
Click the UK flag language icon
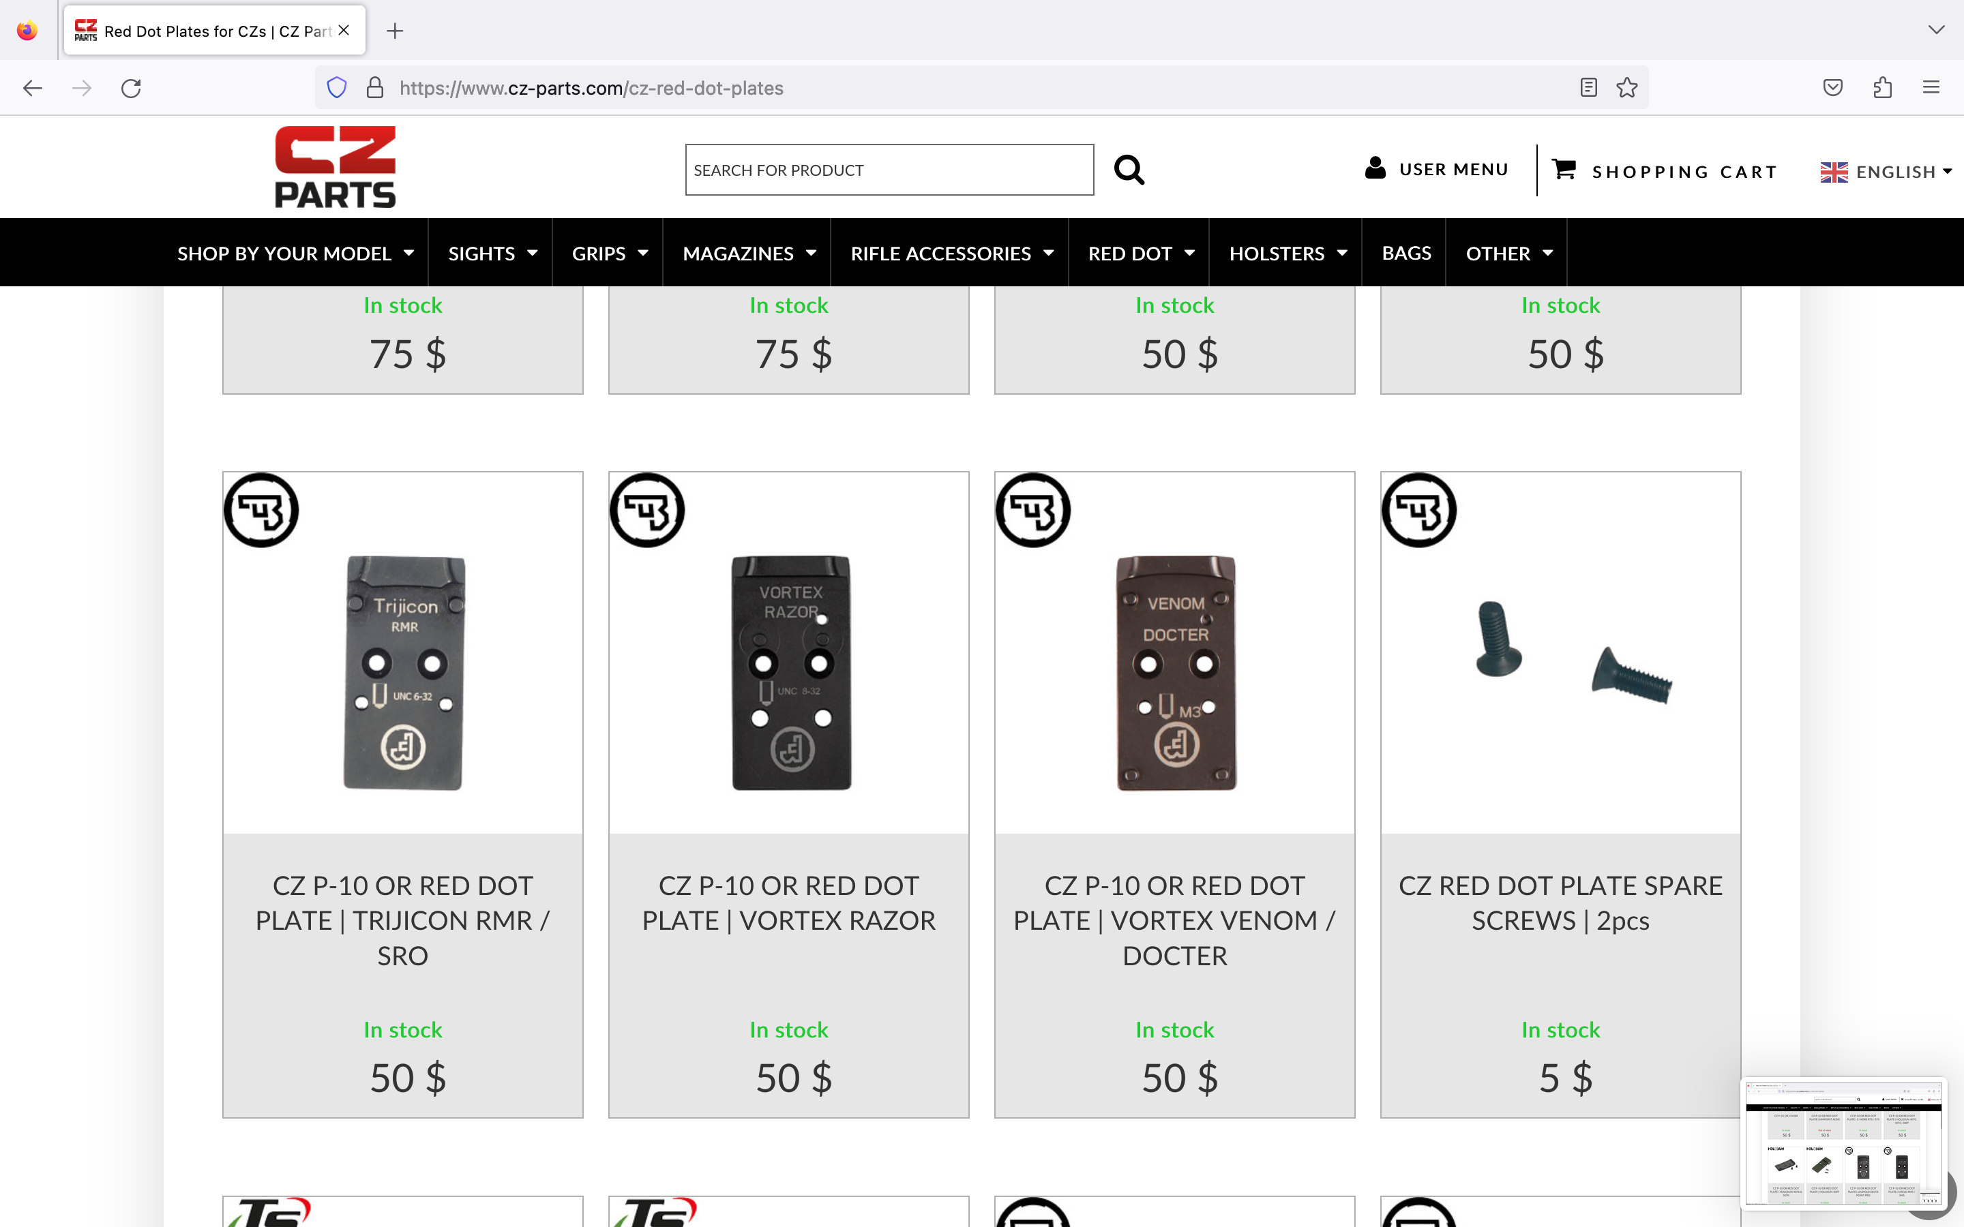point(1833,172)
